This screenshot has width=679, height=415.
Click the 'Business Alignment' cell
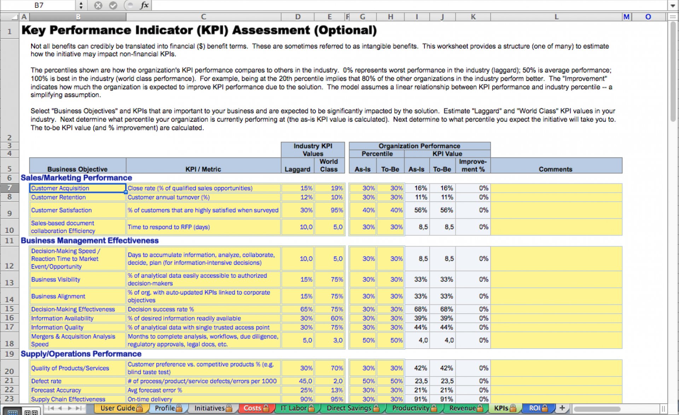(77, 296)
